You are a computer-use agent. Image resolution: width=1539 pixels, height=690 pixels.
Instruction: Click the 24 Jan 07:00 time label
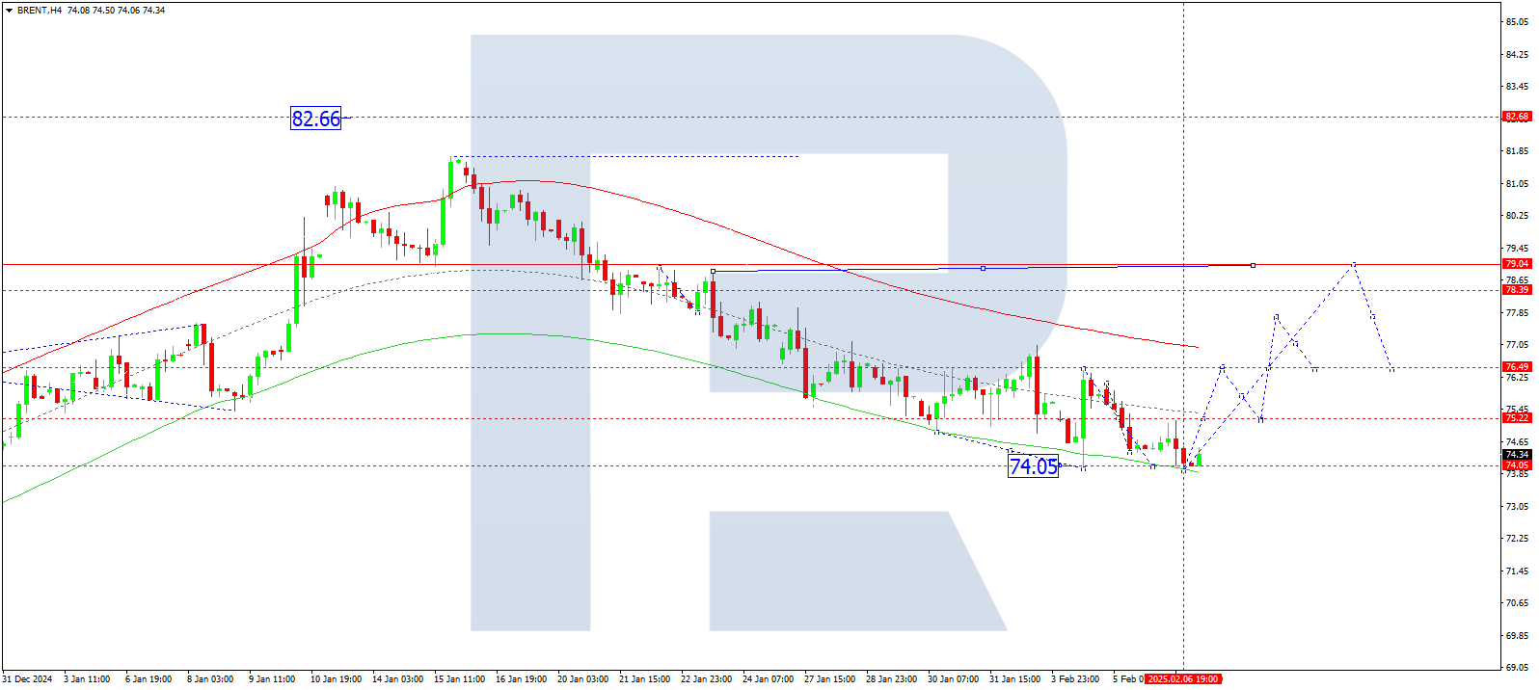click(768, 679)
